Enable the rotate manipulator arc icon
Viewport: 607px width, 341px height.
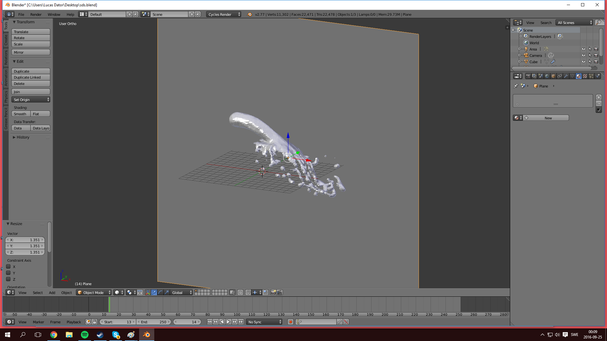160,292
